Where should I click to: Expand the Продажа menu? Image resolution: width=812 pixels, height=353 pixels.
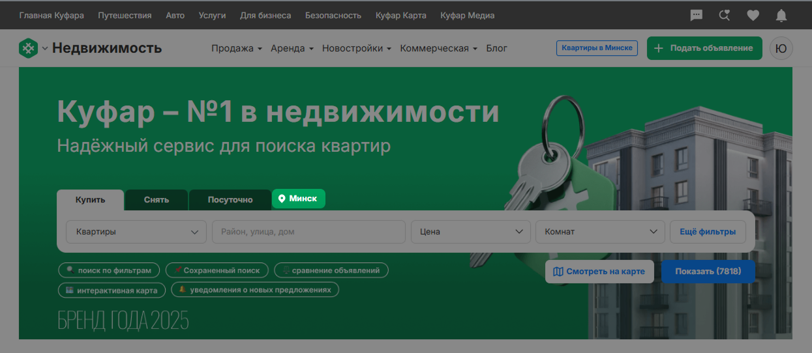(237, 48)
